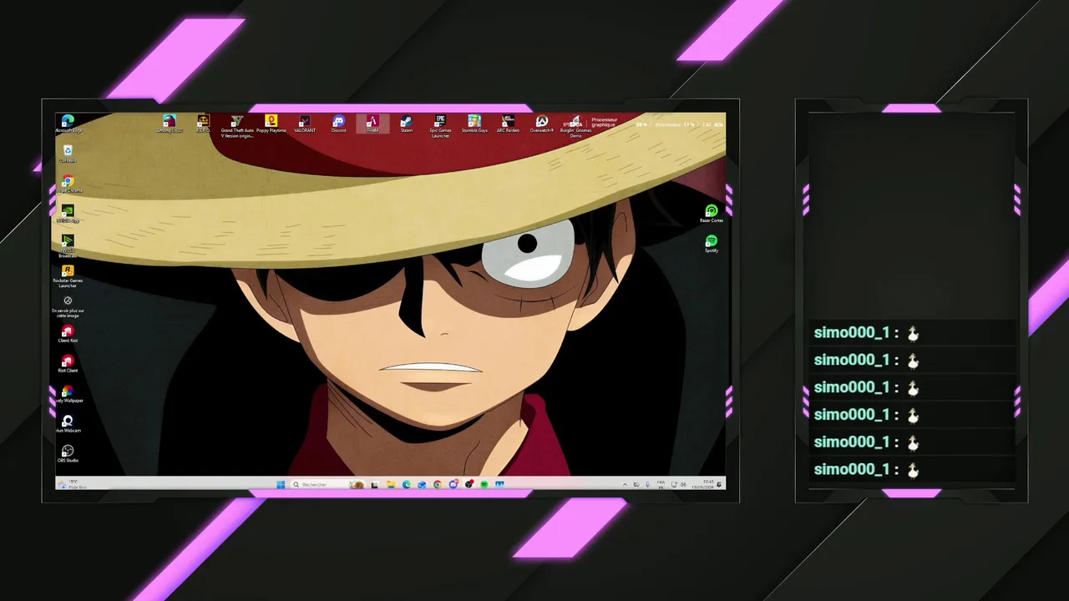The width and height of the screenshot is (1069, 601).
Task: Select the highlighted FiveM desktop icon
Action: coord(372,124)
